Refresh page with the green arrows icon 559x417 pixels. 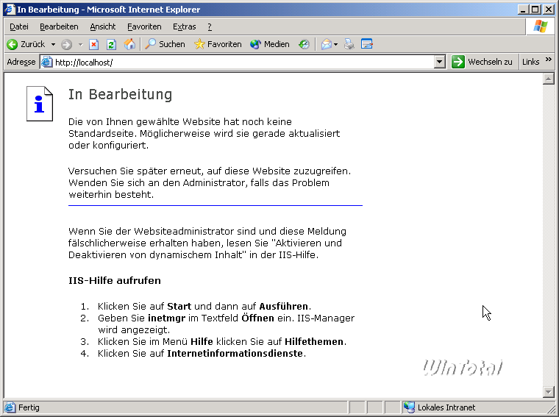(x=111, y=44)
